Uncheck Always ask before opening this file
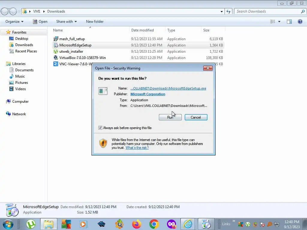This screenshot has height=230, width=307. click(100, 128)
